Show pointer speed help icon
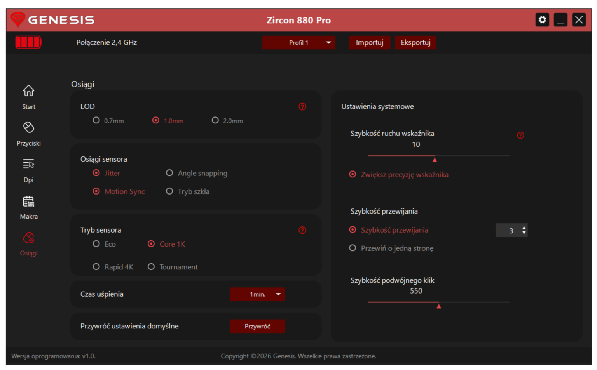 [520, 135]
